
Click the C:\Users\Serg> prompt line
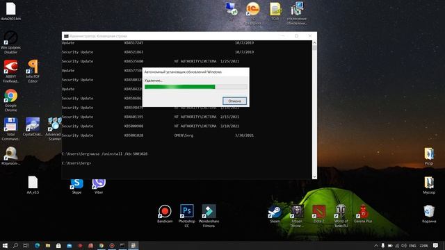point(76,163)
